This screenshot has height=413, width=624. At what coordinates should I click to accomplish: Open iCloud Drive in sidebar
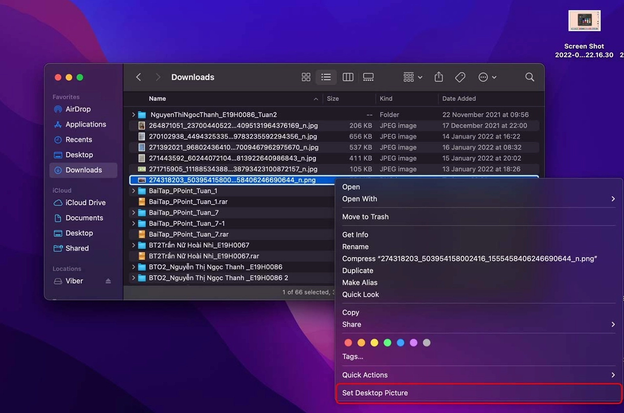tap(86, 203)
